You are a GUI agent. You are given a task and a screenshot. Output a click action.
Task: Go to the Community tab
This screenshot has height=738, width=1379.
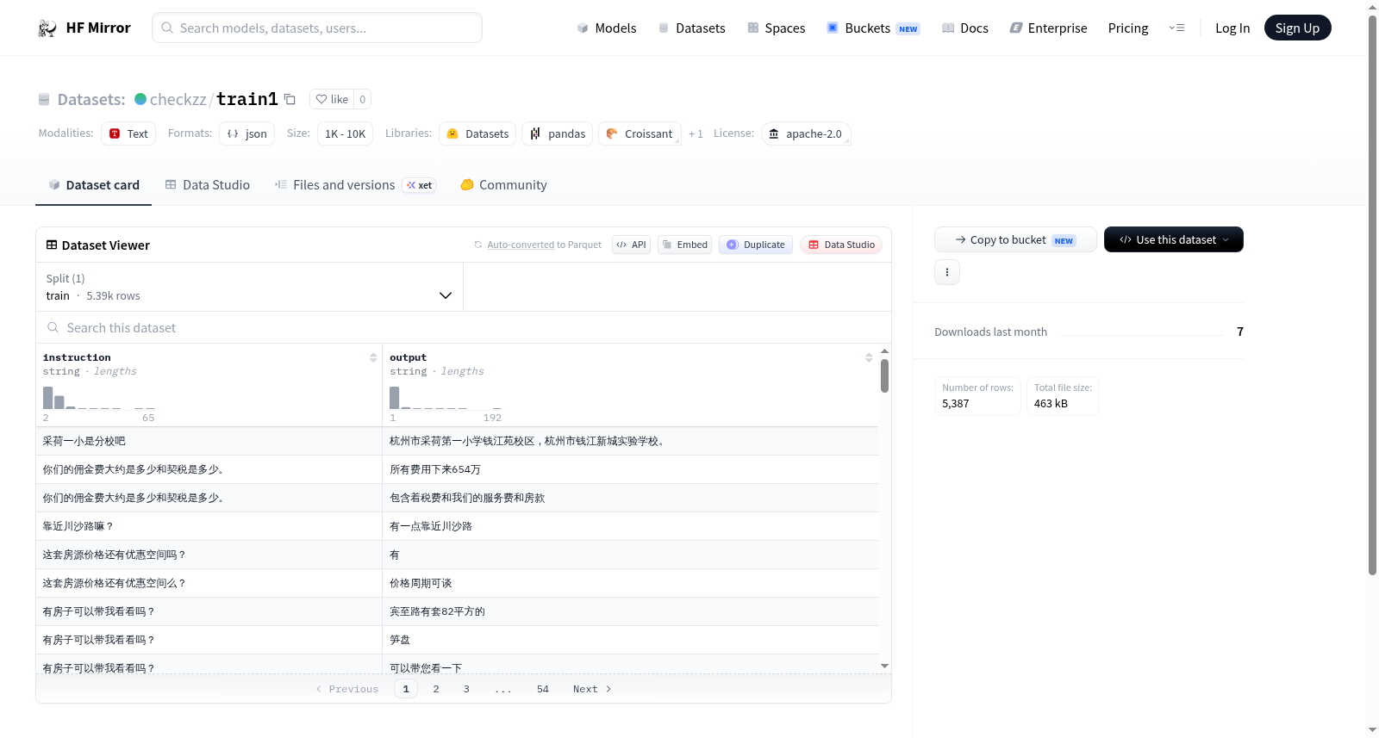[504, 185]
